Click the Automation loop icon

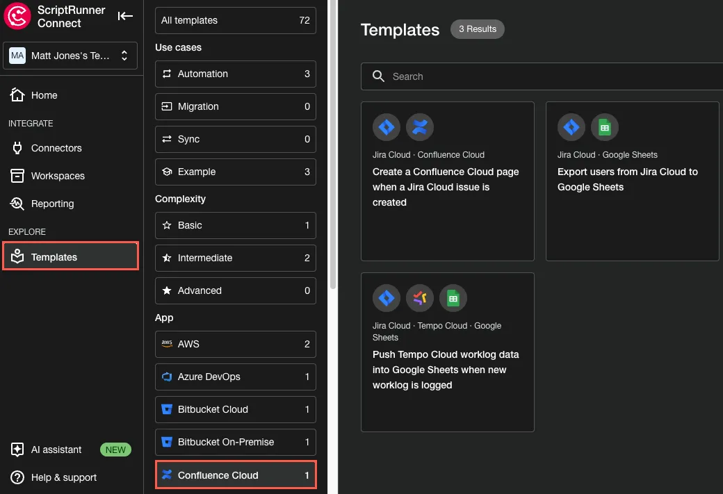167,74
